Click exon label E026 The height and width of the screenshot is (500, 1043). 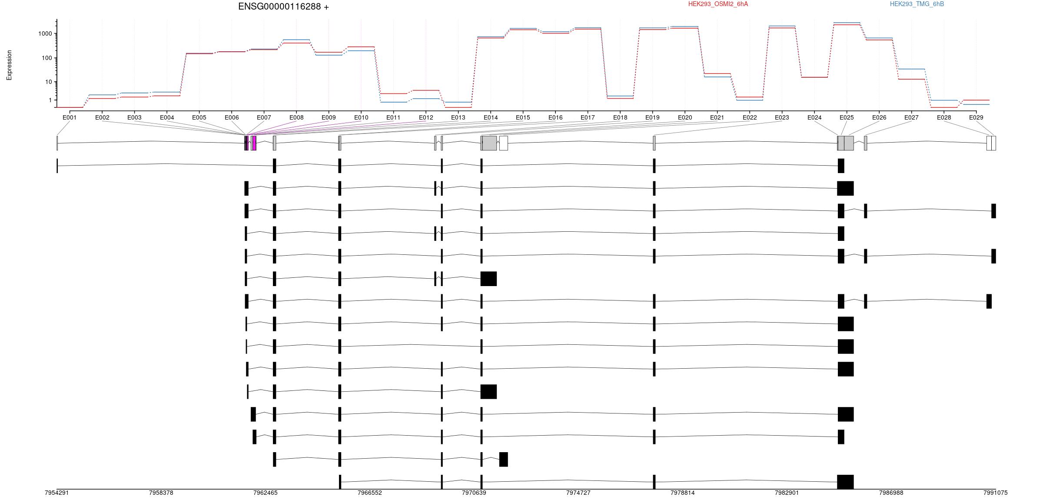pos(879,117)
